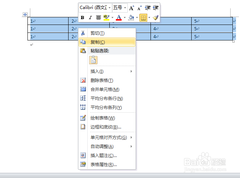Toggle center alignment in the mini toolbar
240x178 pixels.
(x=98, y=18)
